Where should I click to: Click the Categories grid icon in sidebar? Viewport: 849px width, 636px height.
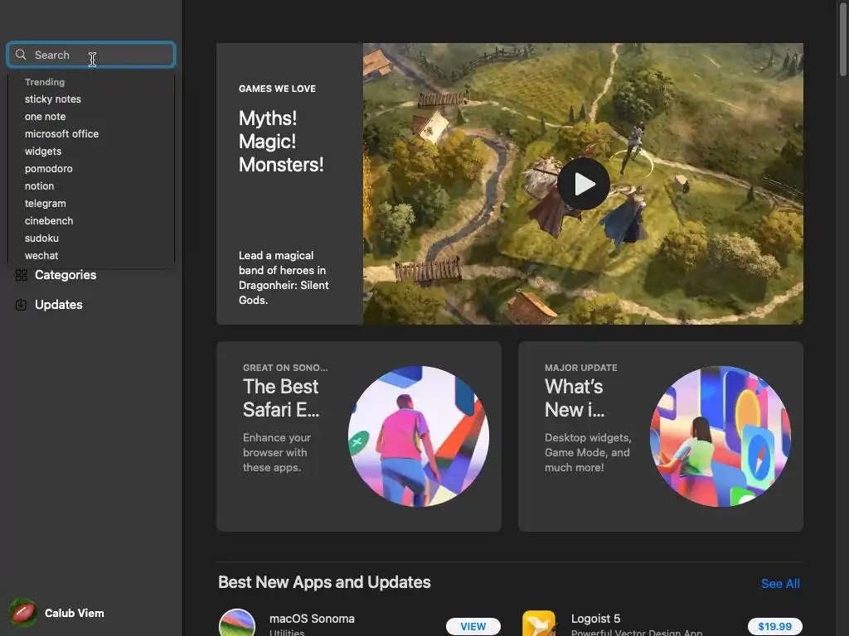pos(21,275)
